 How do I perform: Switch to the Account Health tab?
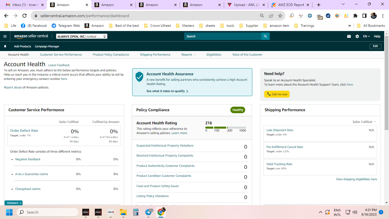point(19,54)
